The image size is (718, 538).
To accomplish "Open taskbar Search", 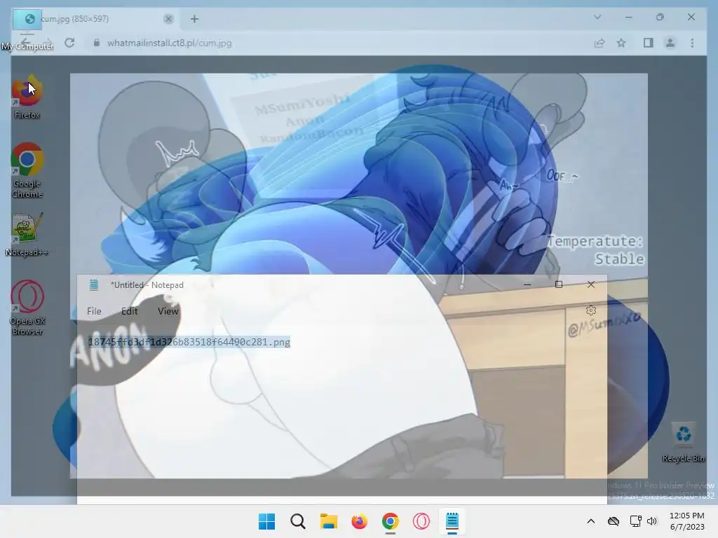I will click(297, 521).
